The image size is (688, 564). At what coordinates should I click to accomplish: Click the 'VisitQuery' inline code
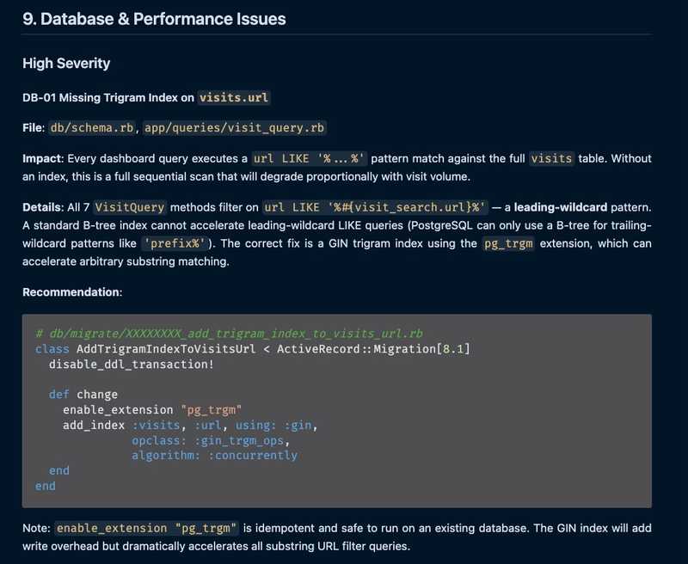[130, 207]
